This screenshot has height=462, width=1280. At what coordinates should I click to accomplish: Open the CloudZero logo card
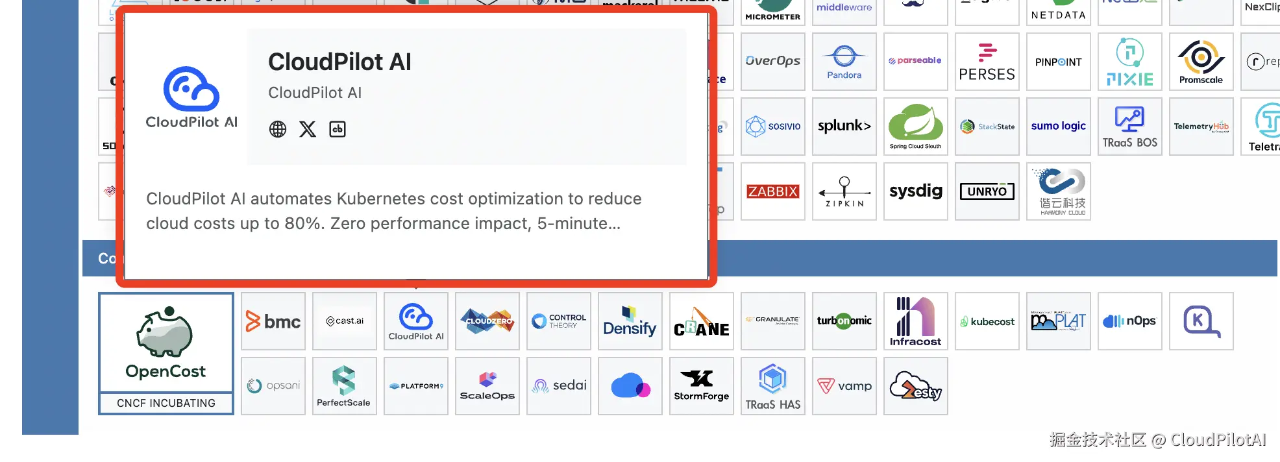tap(487, 321)
